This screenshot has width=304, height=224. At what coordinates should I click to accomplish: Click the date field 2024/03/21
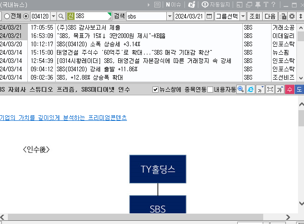click(190, 16)
